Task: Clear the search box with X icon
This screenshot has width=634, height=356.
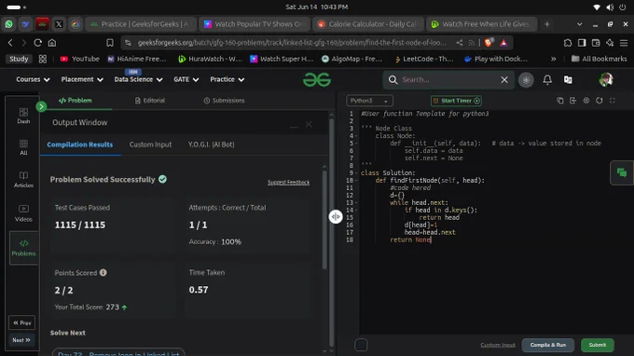Action: click(504, 79)
